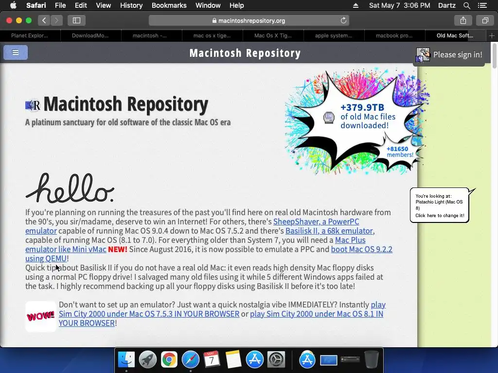Switch to the DownloadMo... tab
The width and height of the screenshot is (498, 373).
pos(90,35)
